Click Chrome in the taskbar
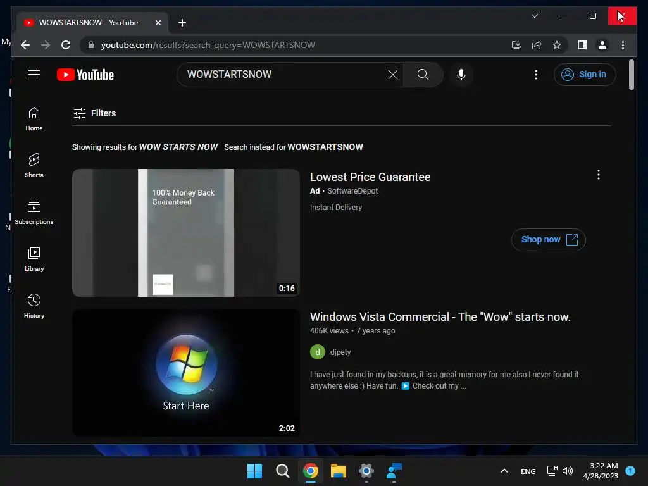 pos(310,471)
